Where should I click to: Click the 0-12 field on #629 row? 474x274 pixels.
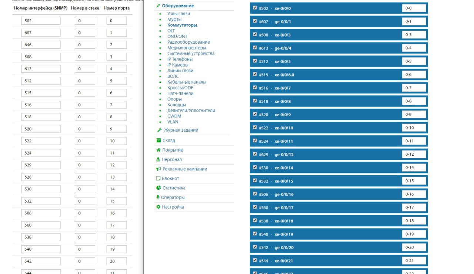[414, 154]
